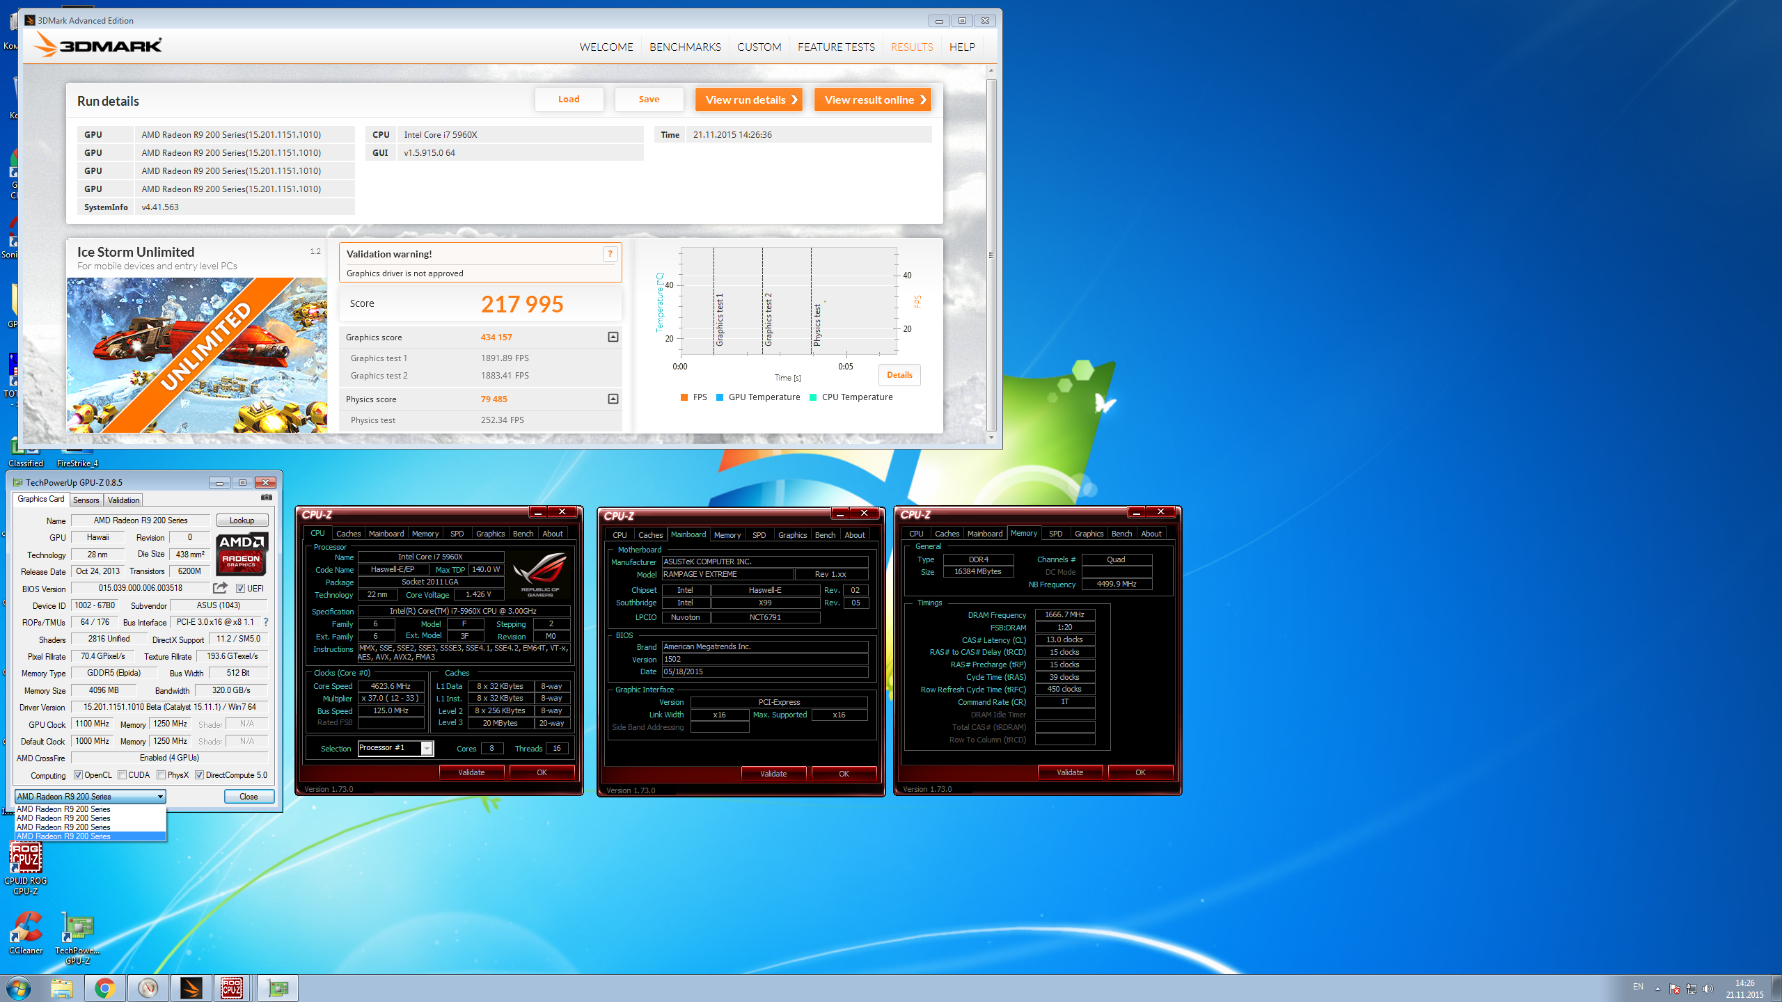Open Google Chrome from the taskbar

pos(105,988)
